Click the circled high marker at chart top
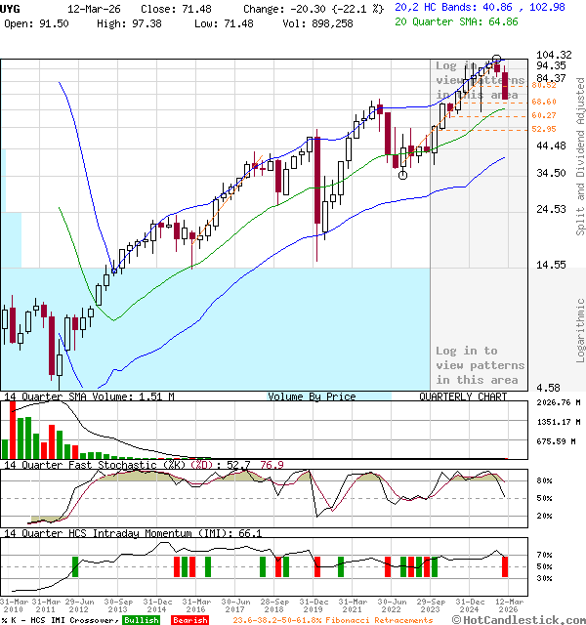The image size is (586, 625). tap(497, 60)
